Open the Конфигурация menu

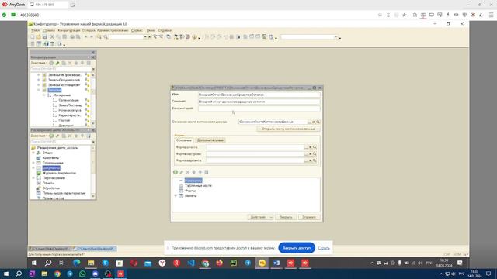point(69,30)
